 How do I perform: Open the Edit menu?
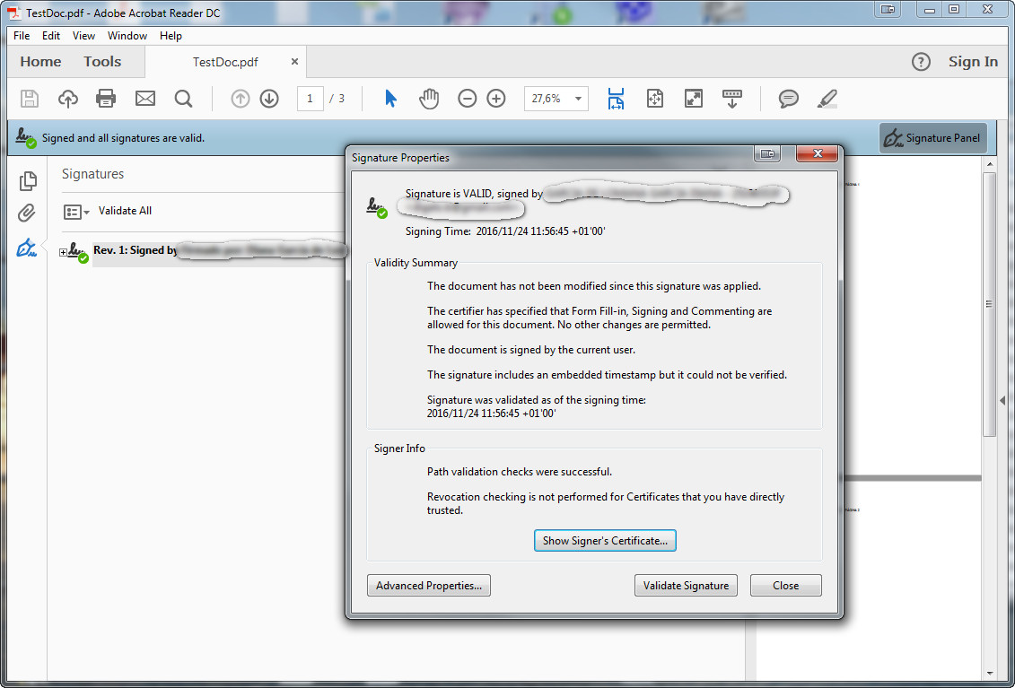click(x=51, y=36)
